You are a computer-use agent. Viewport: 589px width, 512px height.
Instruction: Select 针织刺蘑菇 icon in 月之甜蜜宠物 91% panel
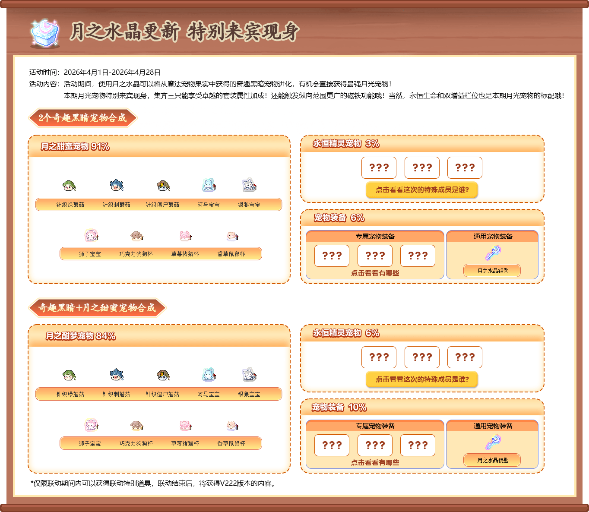[x=117, y=185]
